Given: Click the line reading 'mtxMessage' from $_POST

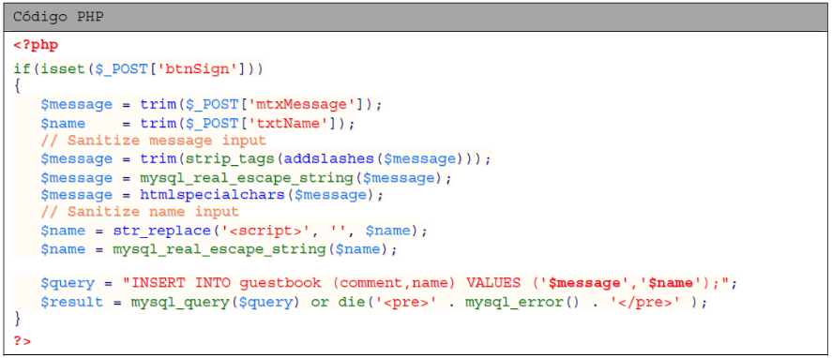Looking at the screenshot, I should pos(211,104).
